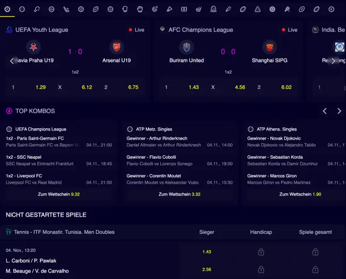346x279 pixels.
Task: Open Zum Wettschein 9.32 Champions League kombo
Action: [x=59, y=194]
